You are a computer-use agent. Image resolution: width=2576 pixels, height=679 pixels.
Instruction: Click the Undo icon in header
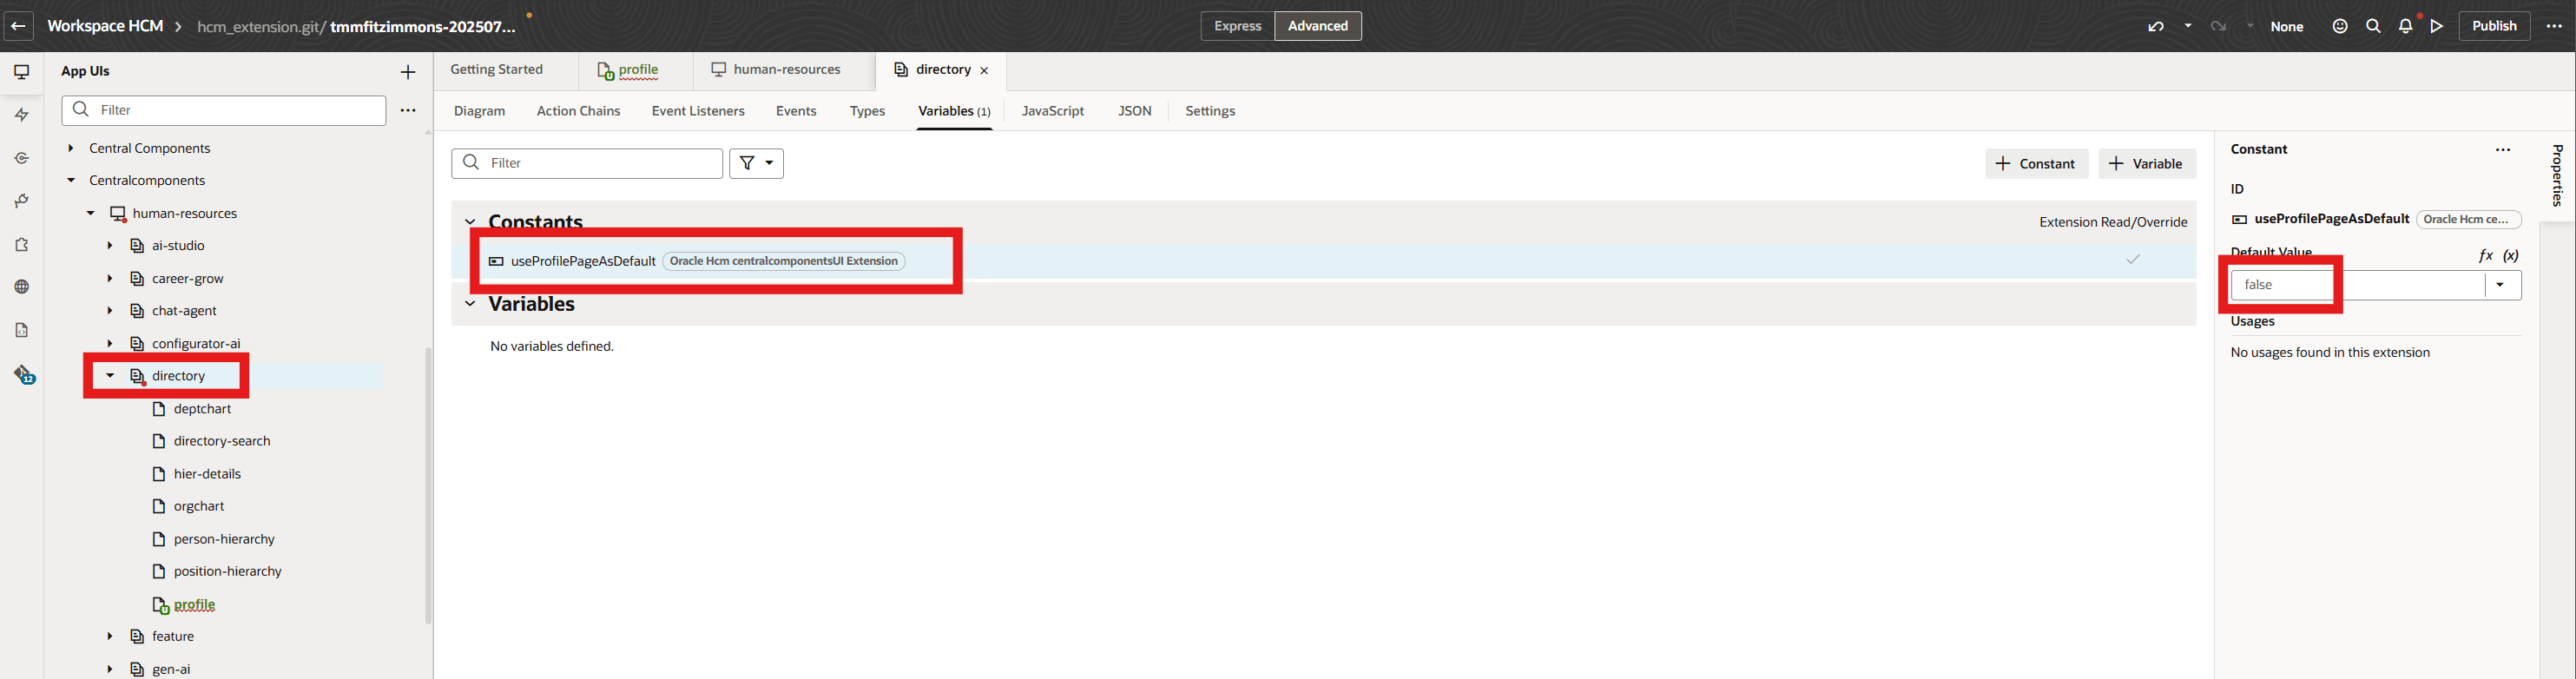tap(2156, 27)
